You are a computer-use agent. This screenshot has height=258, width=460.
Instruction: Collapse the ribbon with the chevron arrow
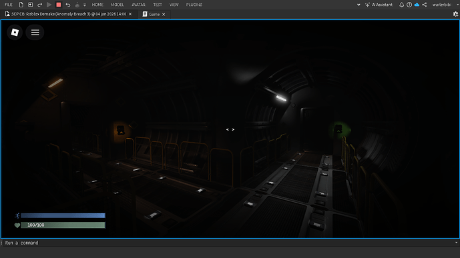pyautogui.click(x=359, y=5)
